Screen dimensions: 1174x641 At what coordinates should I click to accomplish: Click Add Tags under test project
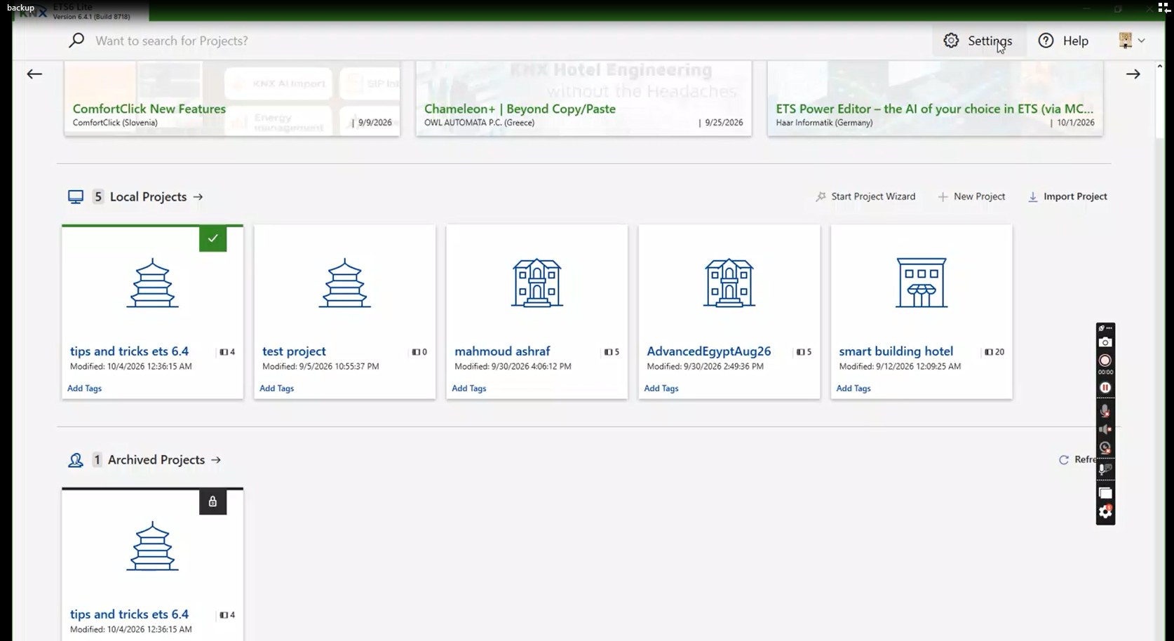[276, 389]
